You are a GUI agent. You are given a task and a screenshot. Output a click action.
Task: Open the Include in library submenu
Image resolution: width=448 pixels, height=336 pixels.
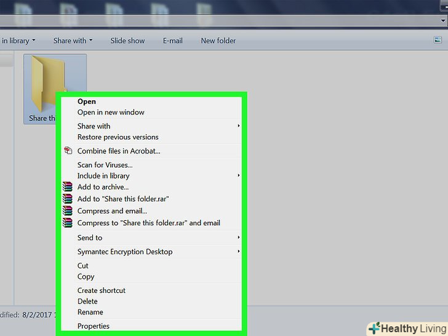(x=151, y=176)
